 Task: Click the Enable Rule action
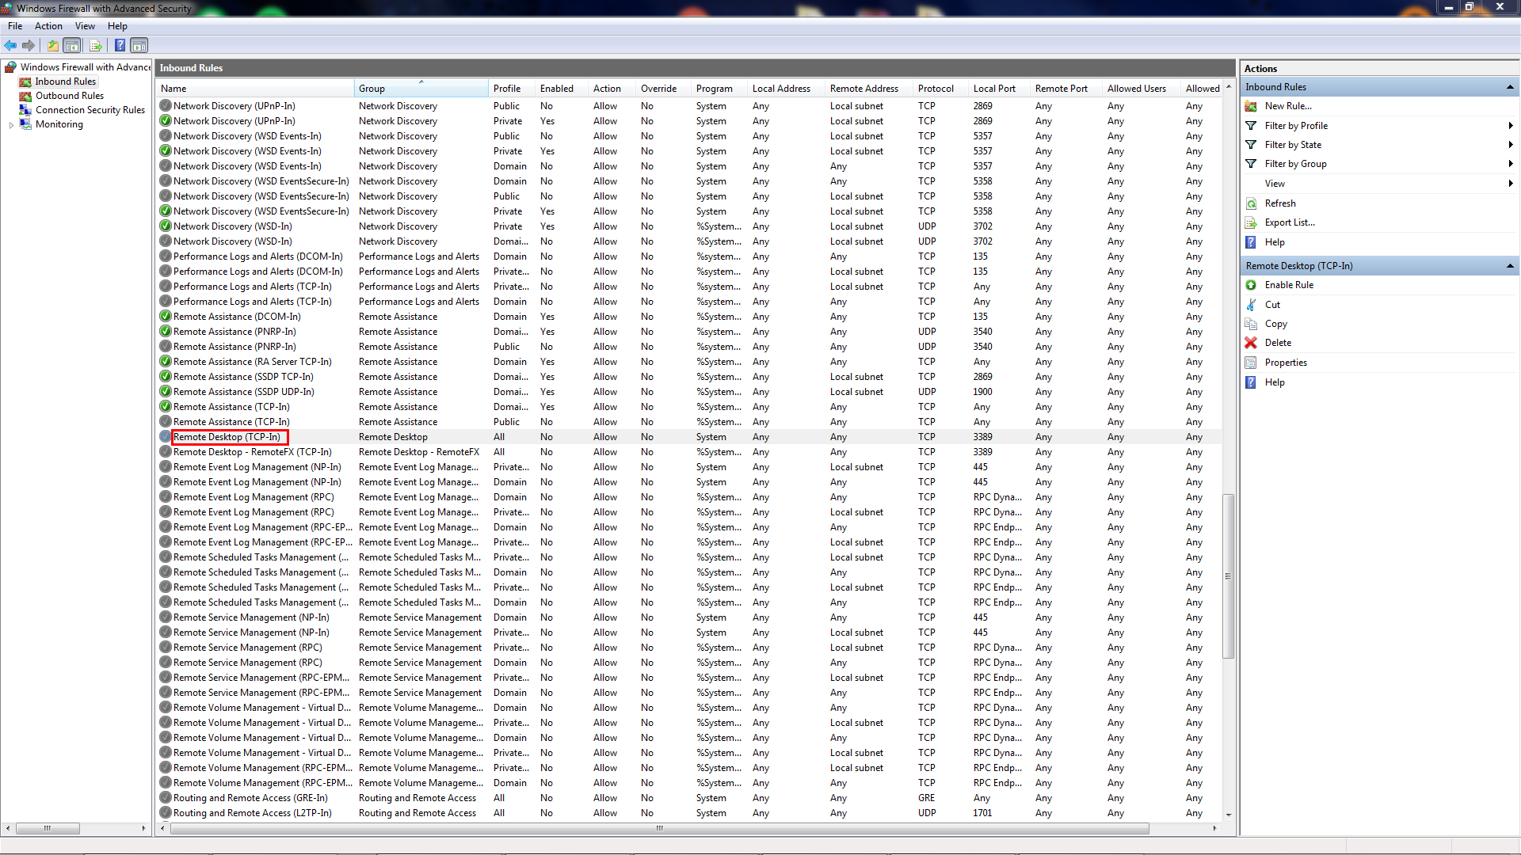[1289, 285]
